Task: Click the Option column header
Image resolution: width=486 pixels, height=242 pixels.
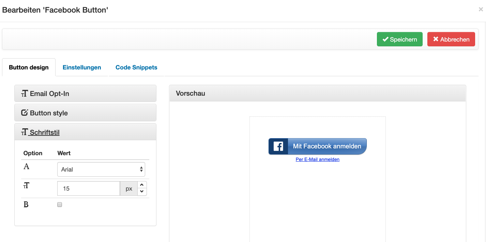Action: (33, 153)
